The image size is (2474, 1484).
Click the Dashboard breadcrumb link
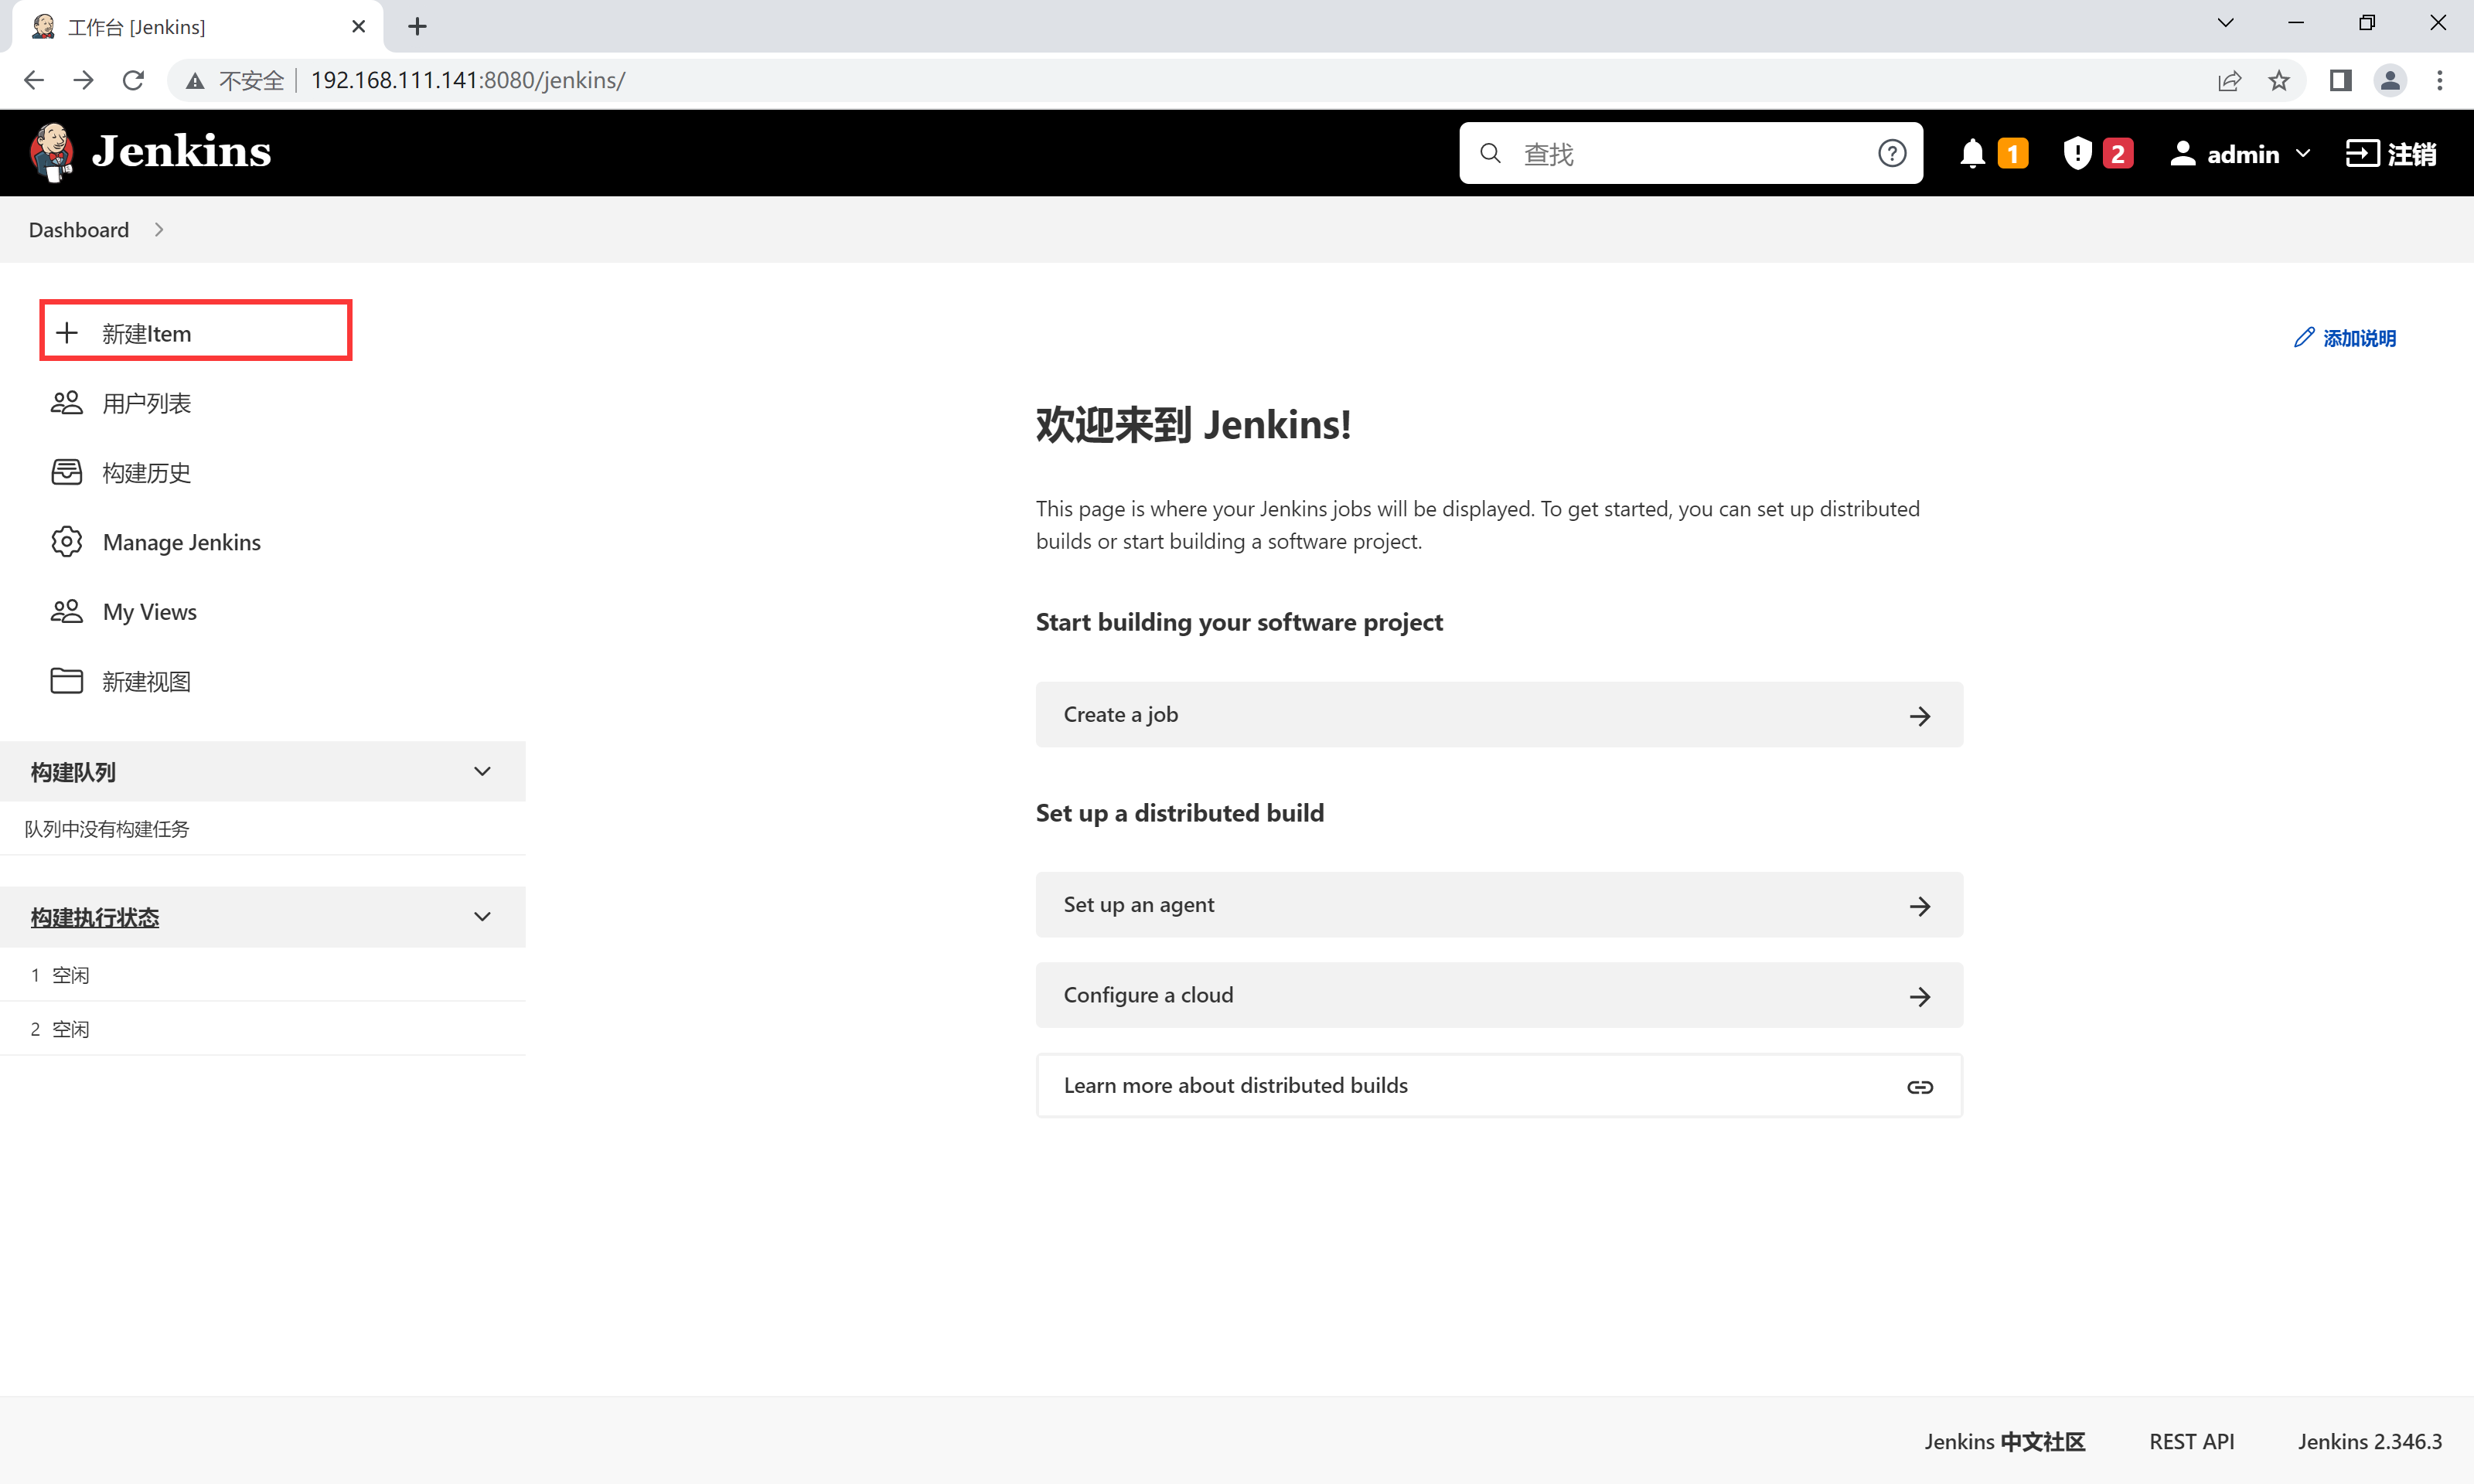(78, 230)
